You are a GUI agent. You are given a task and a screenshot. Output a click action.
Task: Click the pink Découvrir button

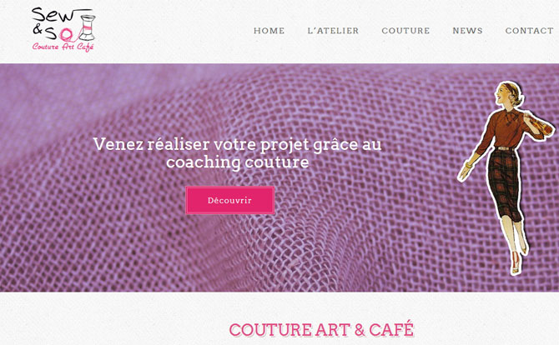coord(230,200)
